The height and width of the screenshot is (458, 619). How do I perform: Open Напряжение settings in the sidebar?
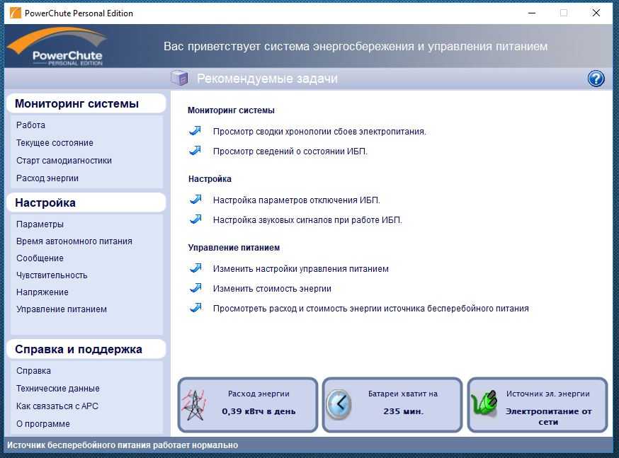42,292
